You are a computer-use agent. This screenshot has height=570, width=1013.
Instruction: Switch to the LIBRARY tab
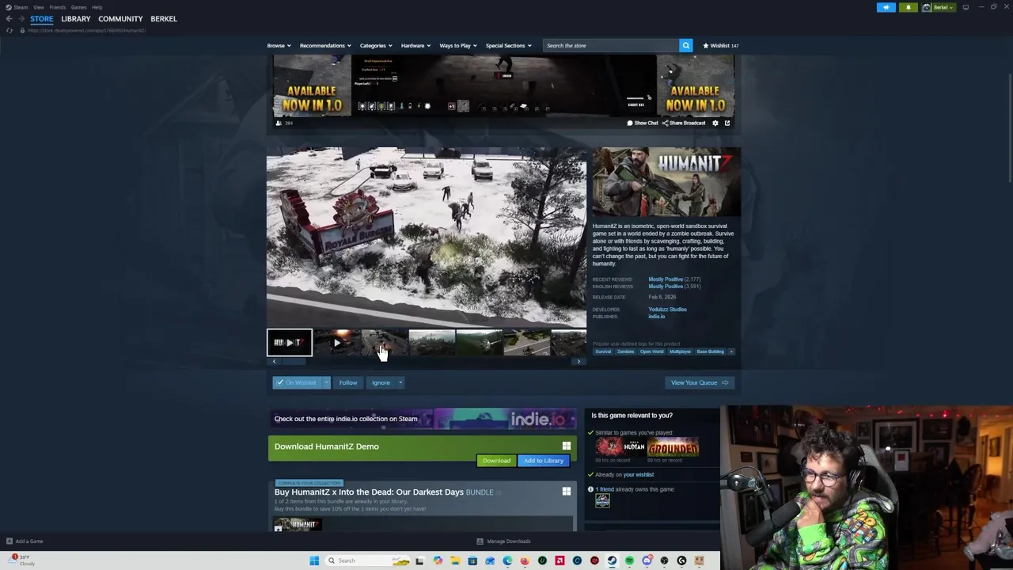[76, 18]
